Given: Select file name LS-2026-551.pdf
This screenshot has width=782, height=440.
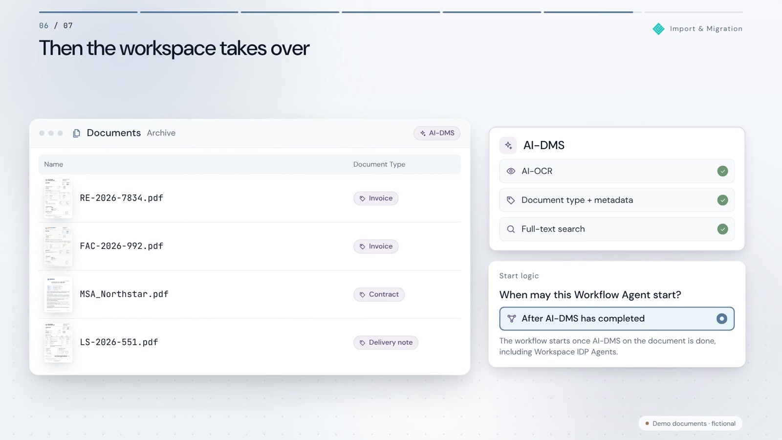Looking at the screenshot, I should [x=119, y=342].
